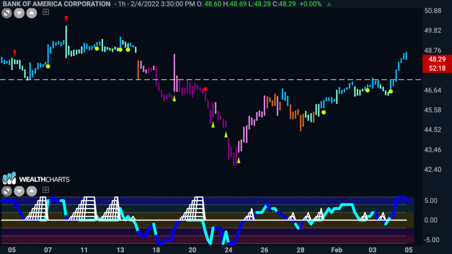452x254 pixels.
Task: Click the 1h interval label in the header
Action: 122,4
